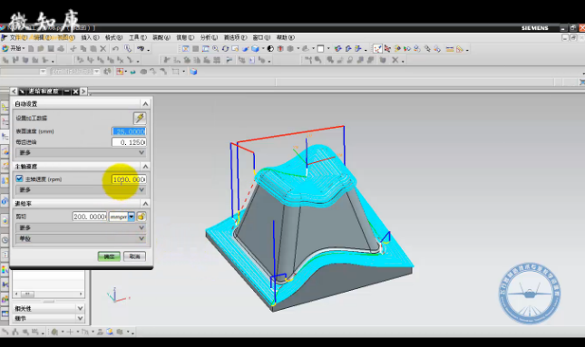Click the highlighted Verify tool path icon

pos(377,49)
